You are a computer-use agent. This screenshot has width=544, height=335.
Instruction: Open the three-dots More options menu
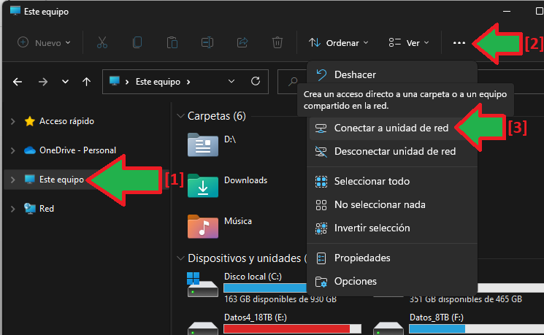(x=459, y=43)
